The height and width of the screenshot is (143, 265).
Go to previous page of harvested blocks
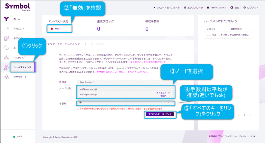pos(238,115)
